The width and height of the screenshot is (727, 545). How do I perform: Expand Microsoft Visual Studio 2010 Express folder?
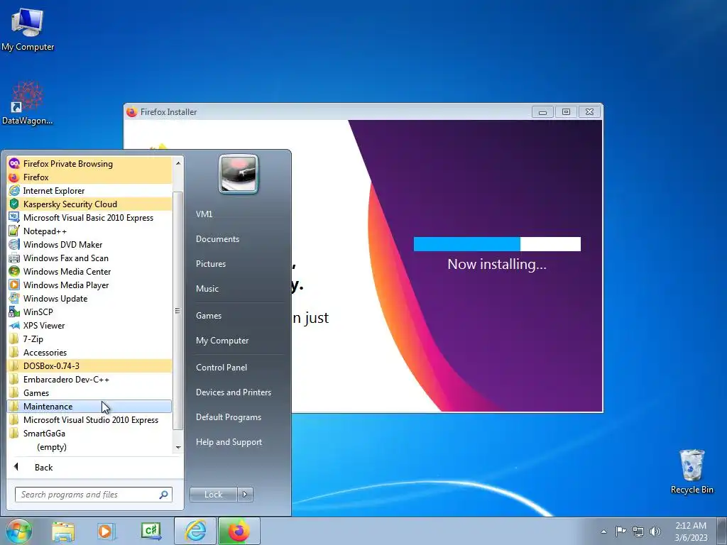[89, 419]
